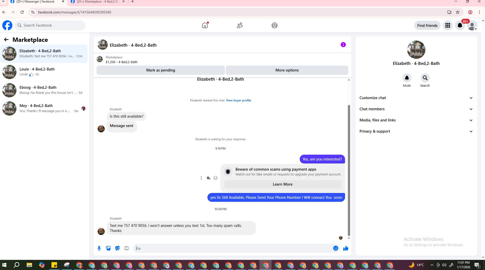Open the Friends icon in top navigation
485x270 pixels.
pyautogui.click(x=240, y=25)
